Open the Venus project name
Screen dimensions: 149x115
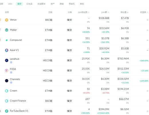[x=13, y=20]
